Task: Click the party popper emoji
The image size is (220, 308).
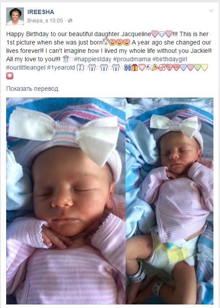Action: coord(155,67)
